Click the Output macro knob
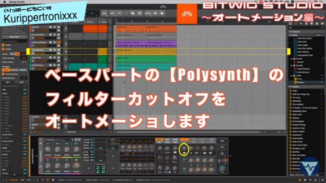 pos(76,165)
